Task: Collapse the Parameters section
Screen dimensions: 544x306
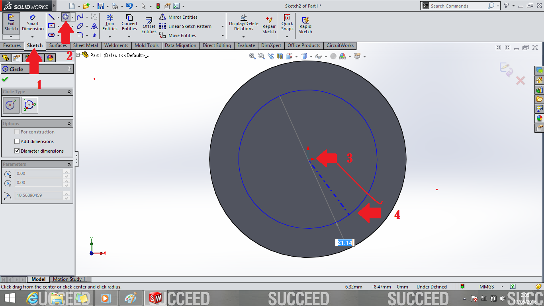Action: (69, 164)
